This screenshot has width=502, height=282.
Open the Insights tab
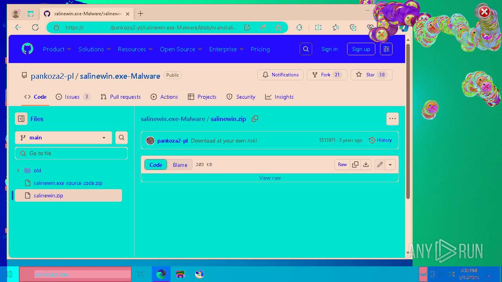279,97
